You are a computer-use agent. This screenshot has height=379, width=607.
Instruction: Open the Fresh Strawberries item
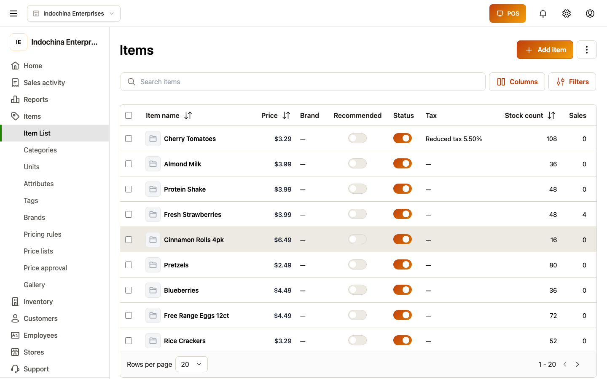(x=193, y=214)
